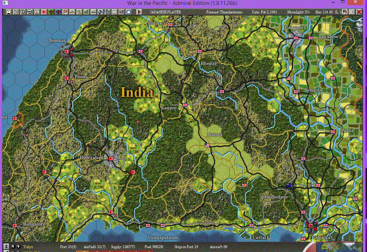Go to next base with right arrow
This screenshot has height=252, width=367.
point(18,247)
